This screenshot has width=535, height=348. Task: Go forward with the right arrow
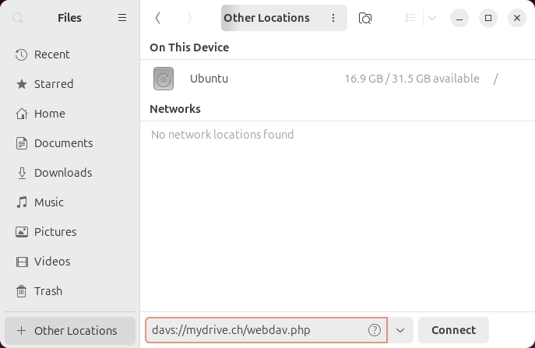point(189,18)
